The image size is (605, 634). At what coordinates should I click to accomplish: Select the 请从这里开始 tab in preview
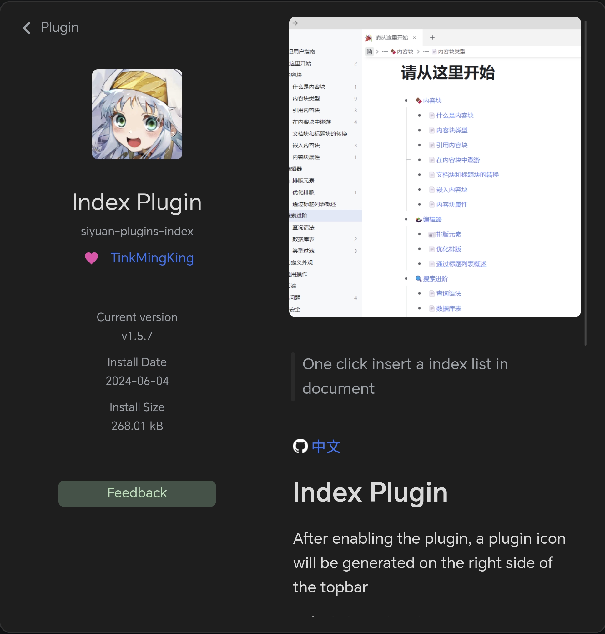(391, 38)
